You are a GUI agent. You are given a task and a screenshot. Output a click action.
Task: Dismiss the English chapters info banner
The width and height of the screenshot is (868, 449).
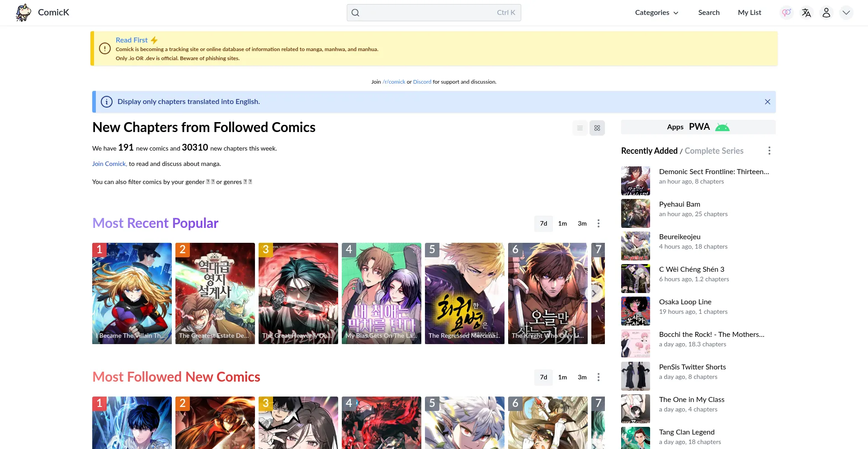tap(767, 102)
